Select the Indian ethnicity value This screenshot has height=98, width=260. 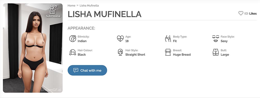[x=82, y=41]
